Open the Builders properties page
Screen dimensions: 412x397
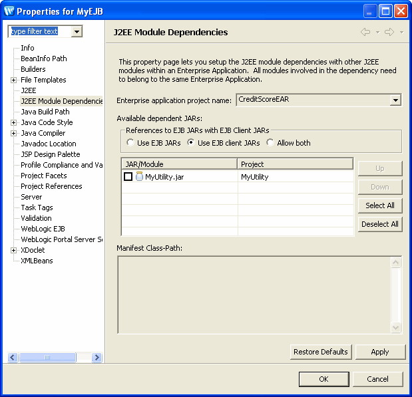click(x=33, y=69)
